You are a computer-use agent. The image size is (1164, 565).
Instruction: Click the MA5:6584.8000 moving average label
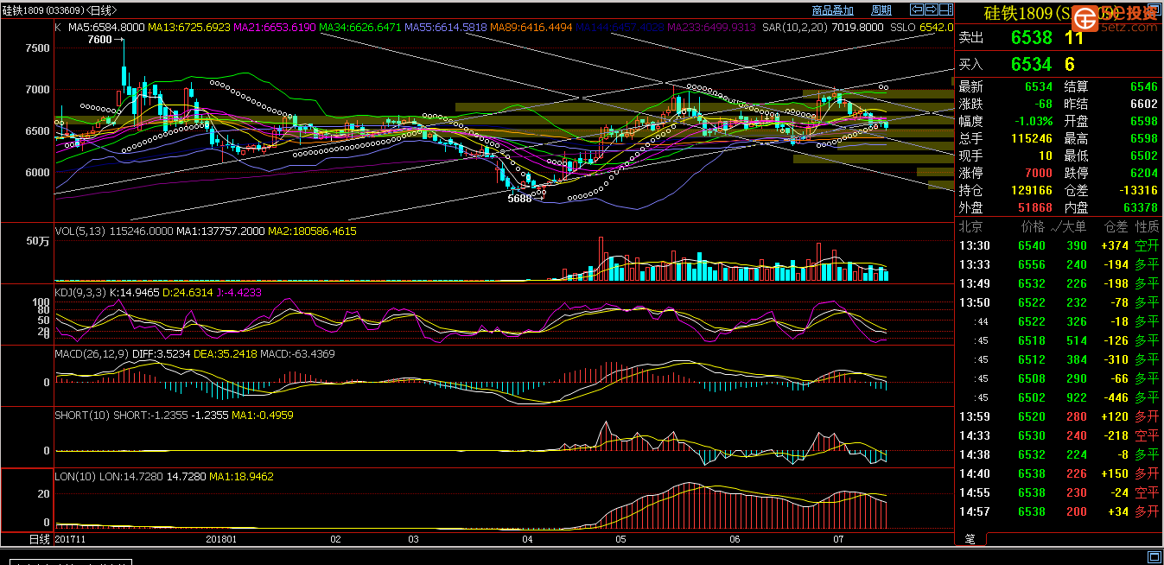(106, 28)
